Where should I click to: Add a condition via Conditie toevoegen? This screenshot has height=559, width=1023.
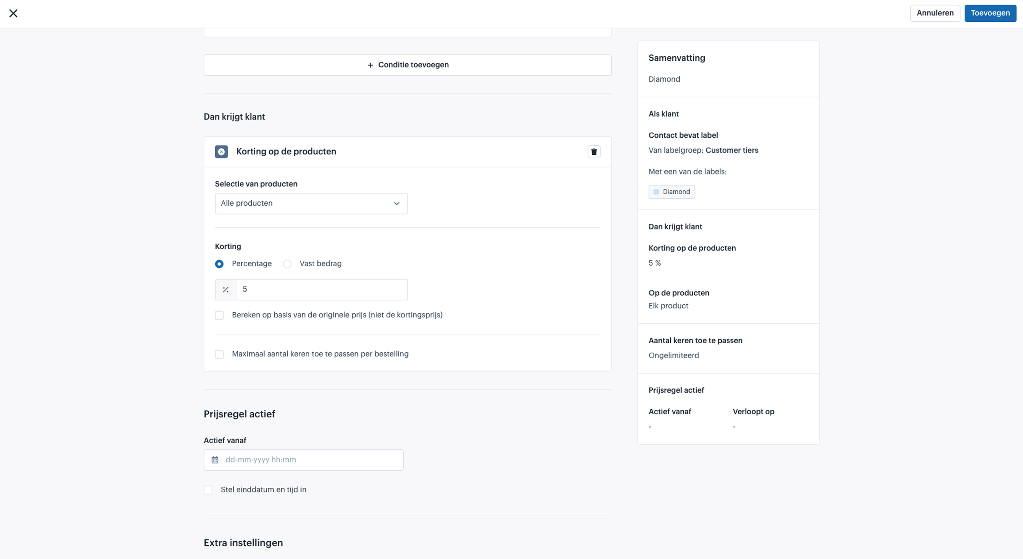pyautogui.click(x=407, y=65)
